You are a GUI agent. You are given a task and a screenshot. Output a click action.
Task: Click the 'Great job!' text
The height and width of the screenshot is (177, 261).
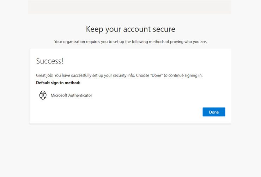[x=44, y=75]
